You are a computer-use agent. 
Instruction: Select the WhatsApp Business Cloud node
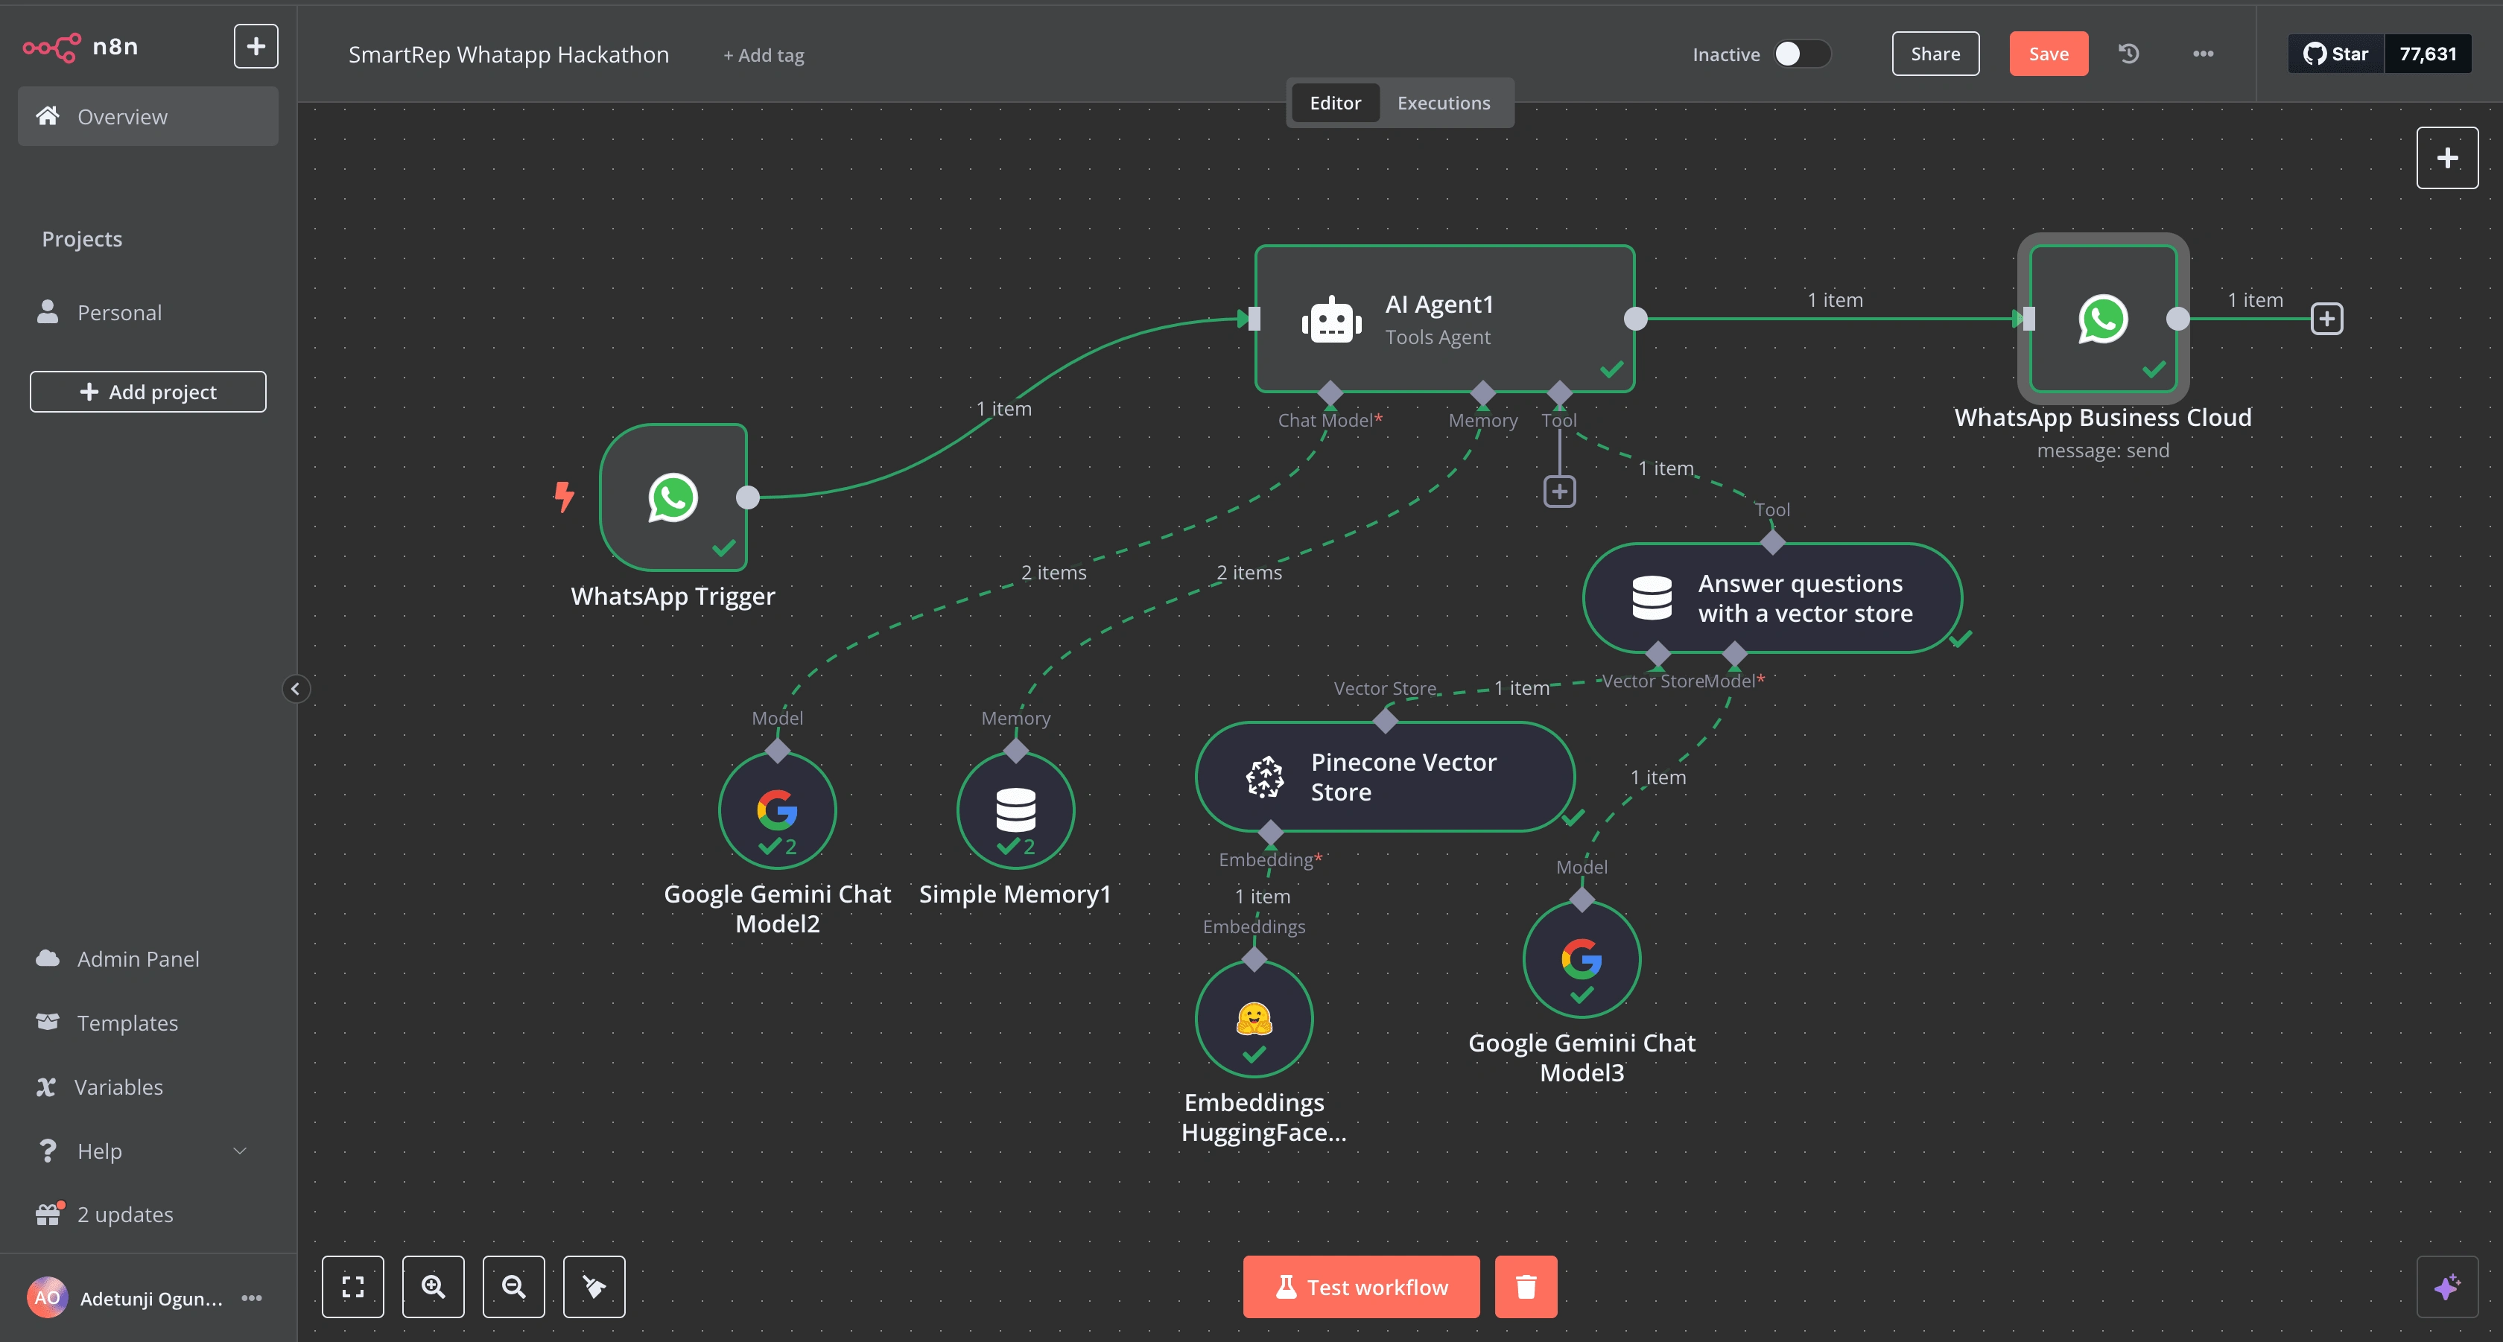2103,319
